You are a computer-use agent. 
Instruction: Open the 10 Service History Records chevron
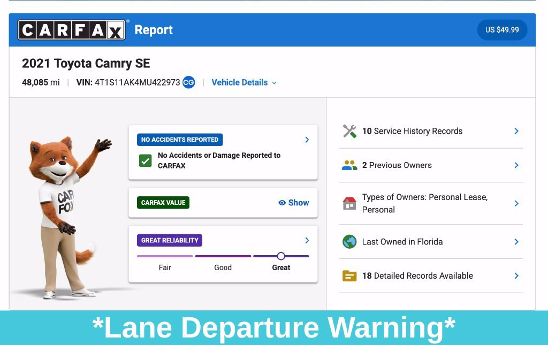(x=516, y=131)
